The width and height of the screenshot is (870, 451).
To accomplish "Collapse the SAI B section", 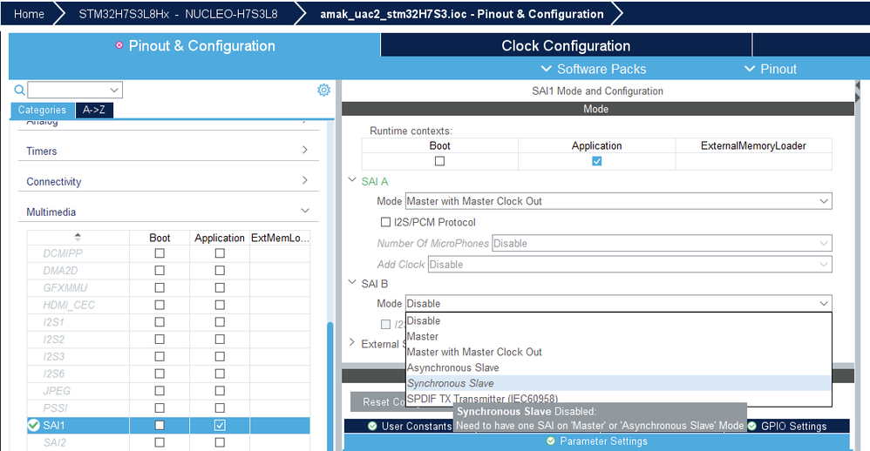I will (x=352, y=283).
